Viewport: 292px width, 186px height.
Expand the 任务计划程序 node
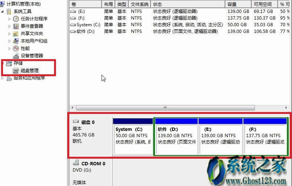click(9, 19)
